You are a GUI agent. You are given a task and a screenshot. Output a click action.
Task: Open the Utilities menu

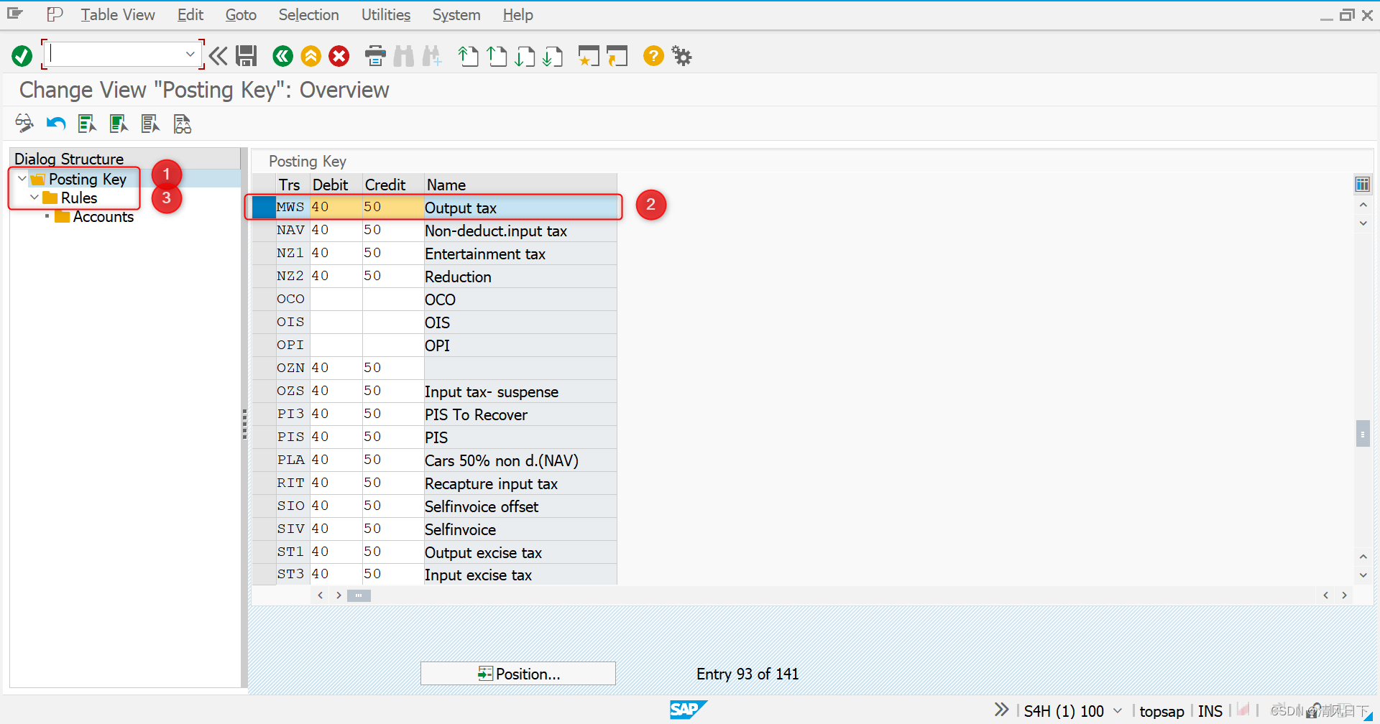386,14
